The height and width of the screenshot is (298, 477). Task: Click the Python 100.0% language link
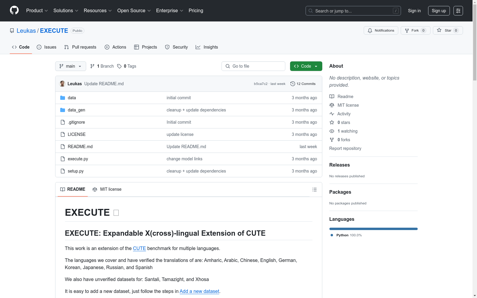(346, 235)
